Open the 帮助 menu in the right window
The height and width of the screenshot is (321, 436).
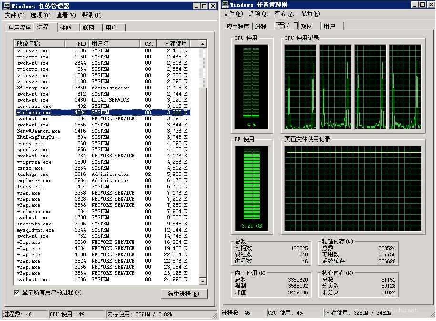tap(310, 14)
